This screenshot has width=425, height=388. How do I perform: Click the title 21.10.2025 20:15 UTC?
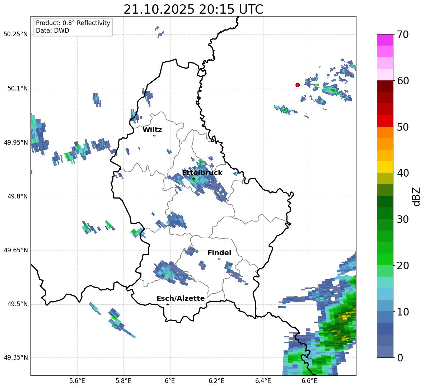tap(193, 9)
